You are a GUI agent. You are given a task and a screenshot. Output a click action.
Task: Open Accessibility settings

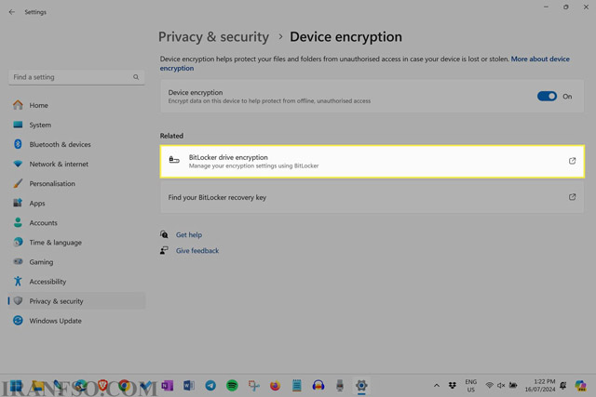76,282
